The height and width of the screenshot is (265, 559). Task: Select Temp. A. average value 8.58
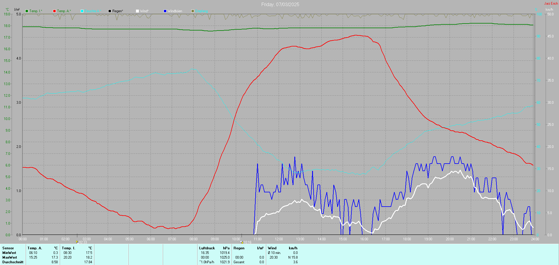[x=55, y=262]
